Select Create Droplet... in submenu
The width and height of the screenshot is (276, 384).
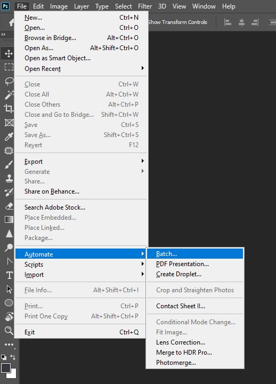(x=195, y=274)
